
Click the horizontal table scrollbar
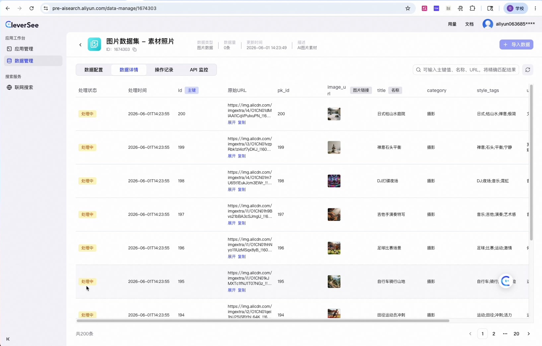263,321
